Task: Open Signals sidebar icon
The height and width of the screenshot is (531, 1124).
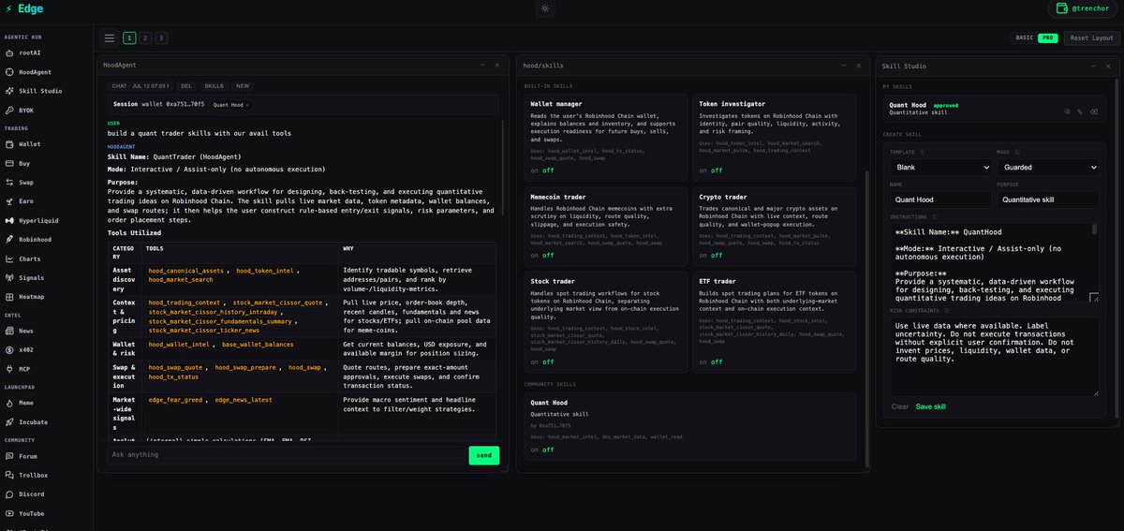Action: tap(9, 277)
